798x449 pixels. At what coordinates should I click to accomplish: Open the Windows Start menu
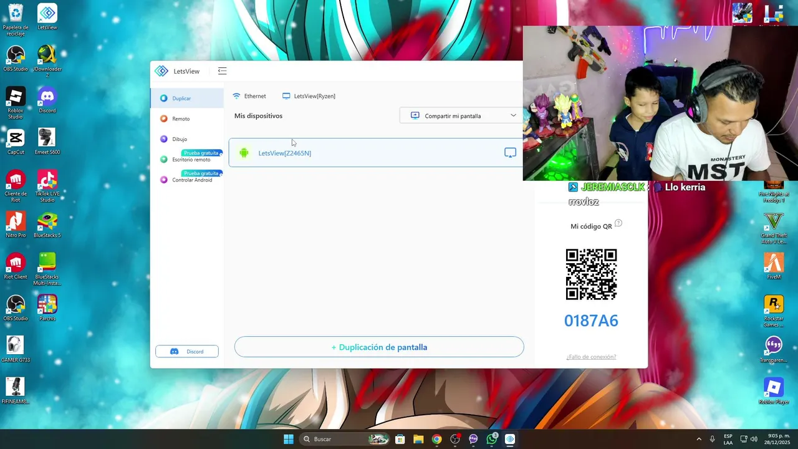click(289, 439)
